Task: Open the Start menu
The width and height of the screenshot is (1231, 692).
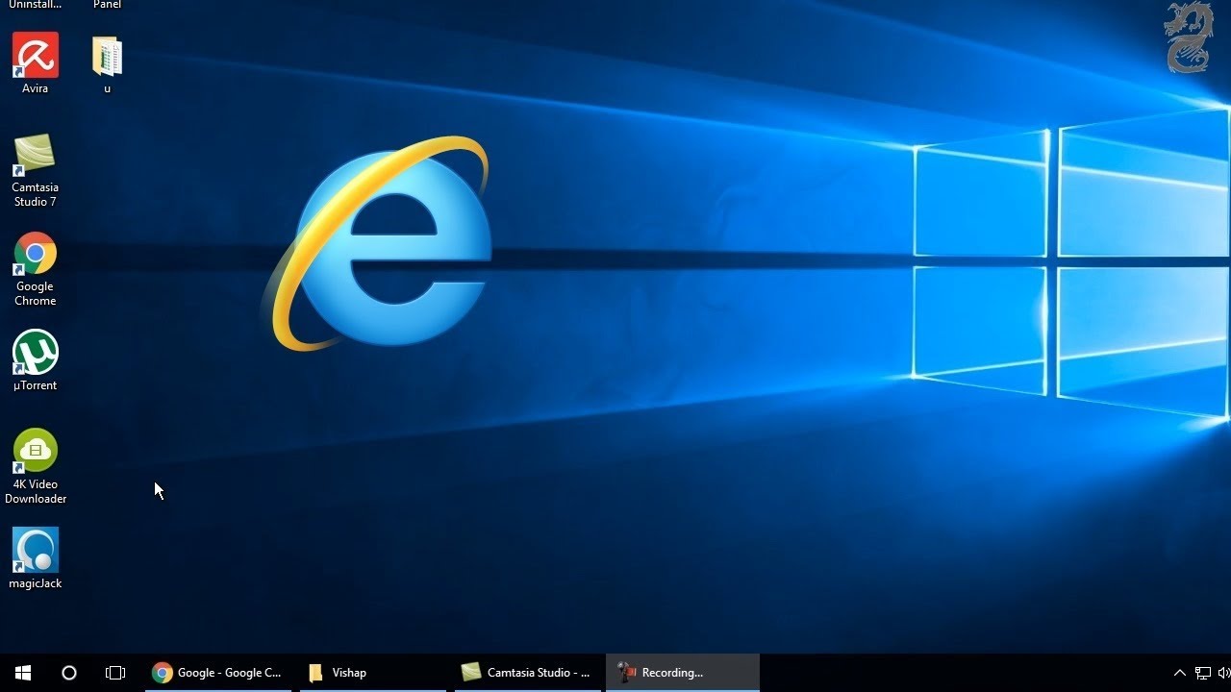Action: pyautogui.click(x=21, y=672)
